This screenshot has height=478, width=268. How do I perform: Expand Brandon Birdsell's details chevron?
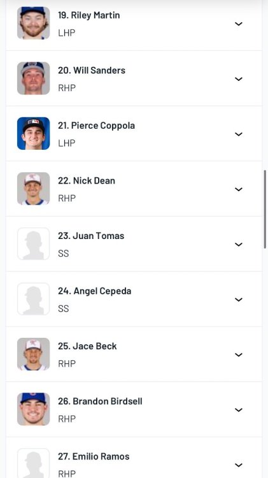coord(239,410)
